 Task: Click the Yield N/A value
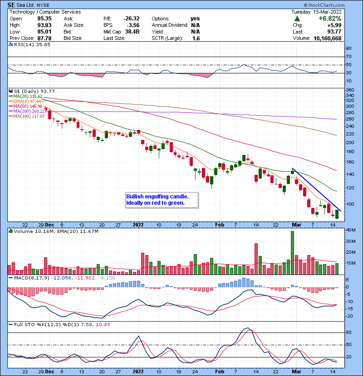pyautogui.click(x=195, y=32)
